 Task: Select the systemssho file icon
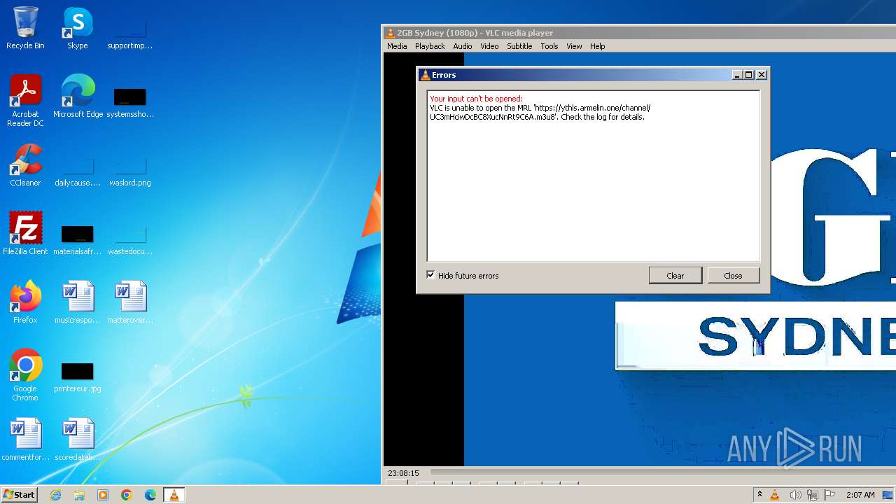130,102
